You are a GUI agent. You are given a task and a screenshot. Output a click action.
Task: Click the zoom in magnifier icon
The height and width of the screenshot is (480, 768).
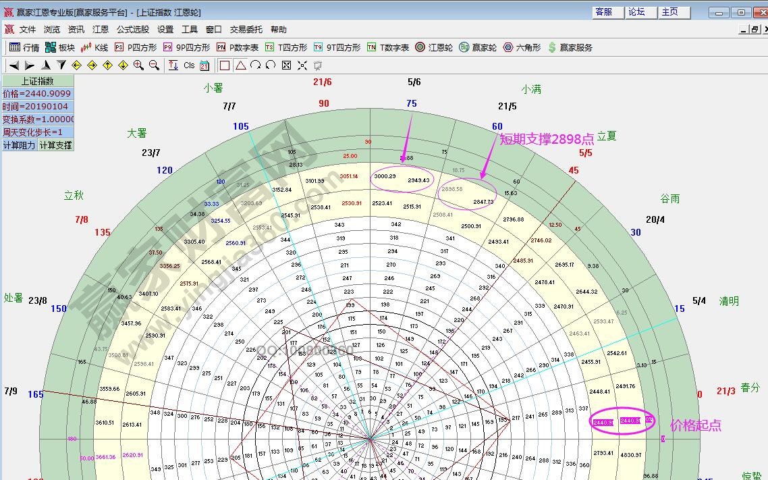point(138,65)
